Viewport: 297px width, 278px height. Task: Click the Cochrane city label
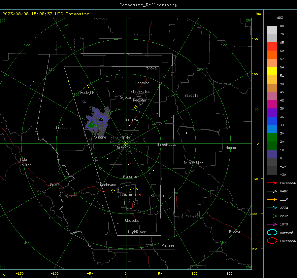click(108, 185)
